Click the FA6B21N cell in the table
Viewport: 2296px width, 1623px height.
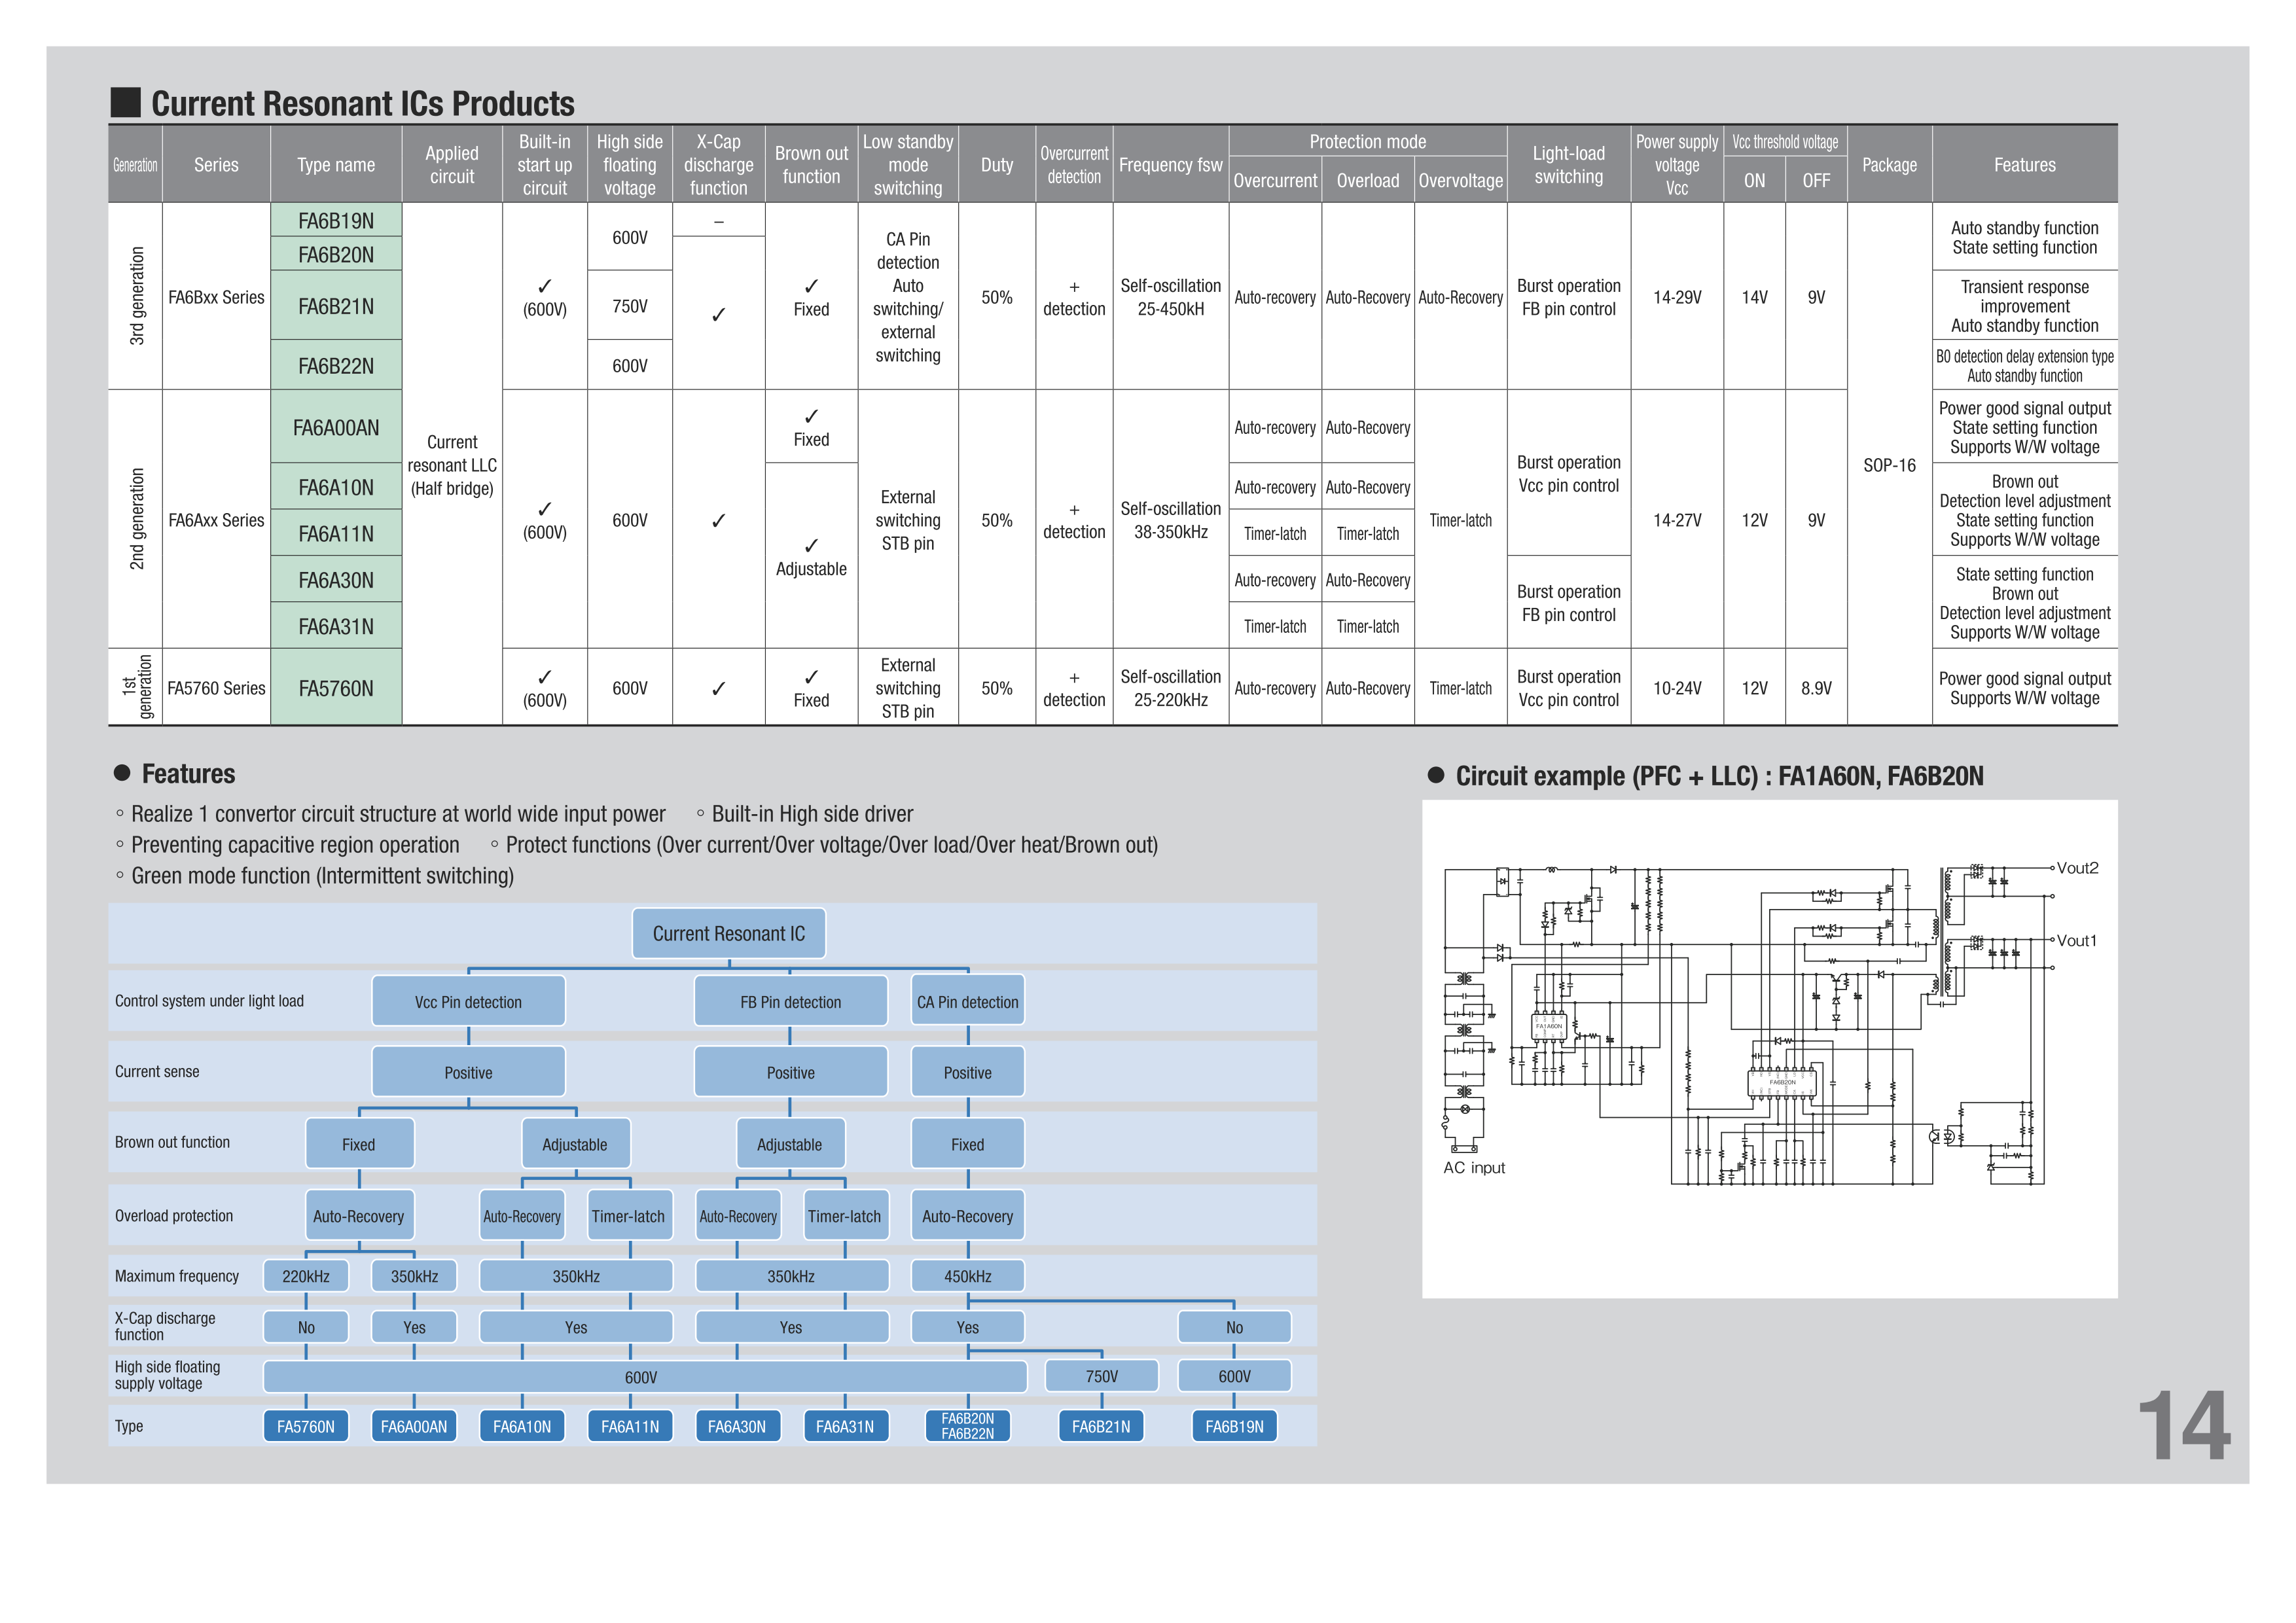tap(336, 306)
